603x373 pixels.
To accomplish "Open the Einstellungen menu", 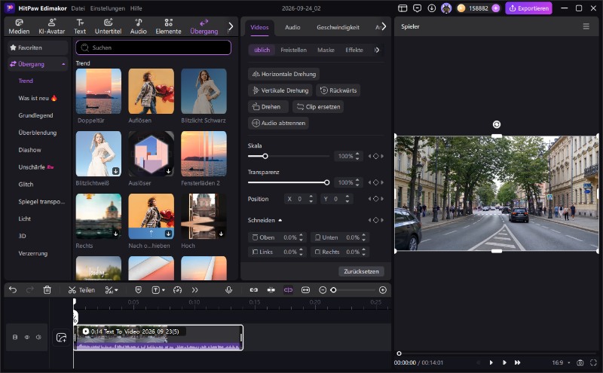I will (x=107, y=8).
